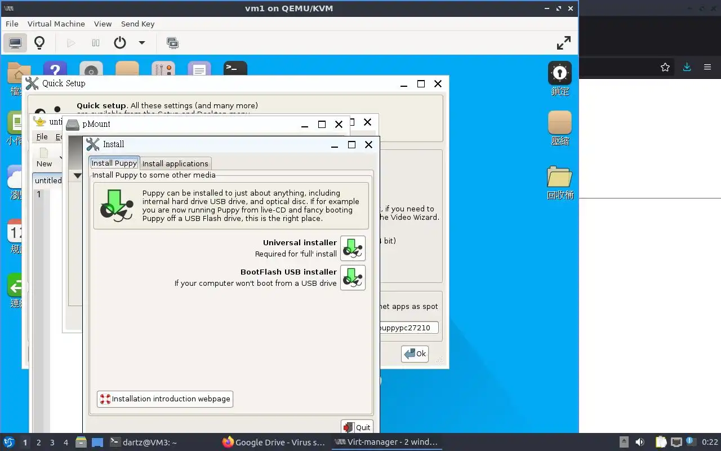Open the recycle bin desktop icon
721x451 pixels.
[x=560, y=176]
